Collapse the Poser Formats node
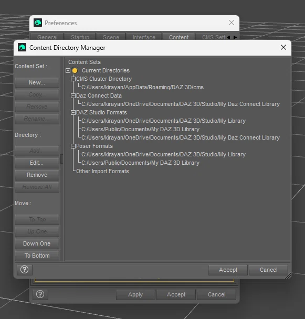Viewport: 305px width, 319px height. [73, 146]
